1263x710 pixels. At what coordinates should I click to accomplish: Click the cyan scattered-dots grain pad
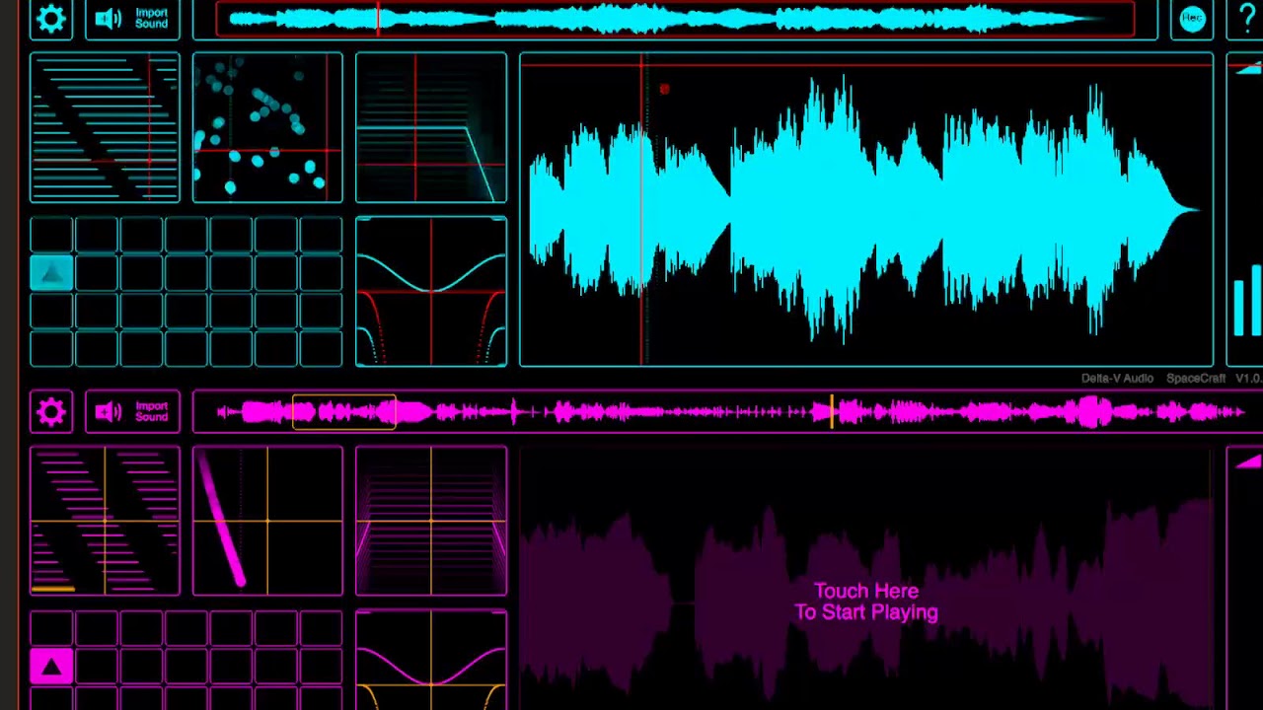tap(267, 128)
